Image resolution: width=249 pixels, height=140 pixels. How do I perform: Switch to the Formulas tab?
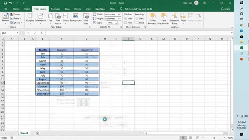(x=56, y=9)
